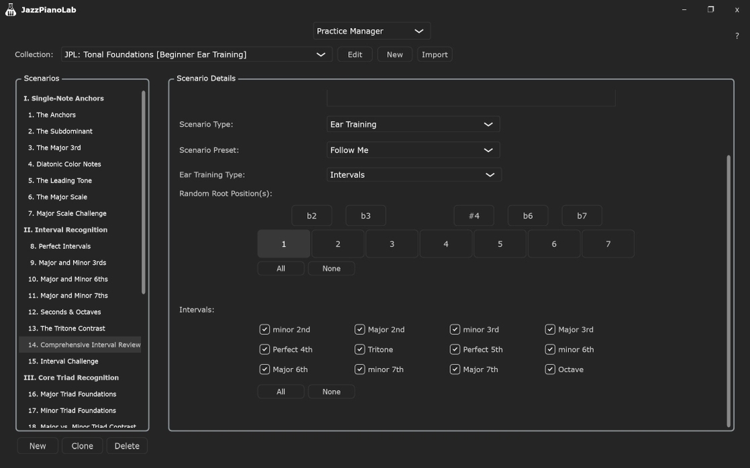Viewport: 750px width, 468px height.
Task: Select root position 7
Action: click(608, 244)
